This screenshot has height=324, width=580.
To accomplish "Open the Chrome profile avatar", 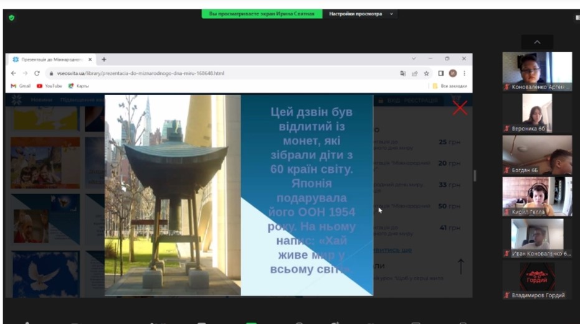I will 453,73.
